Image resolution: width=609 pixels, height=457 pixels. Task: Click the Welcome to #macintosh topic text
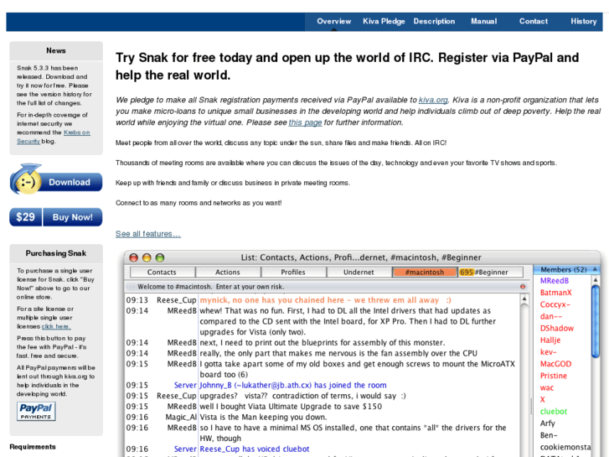[210, 287]
